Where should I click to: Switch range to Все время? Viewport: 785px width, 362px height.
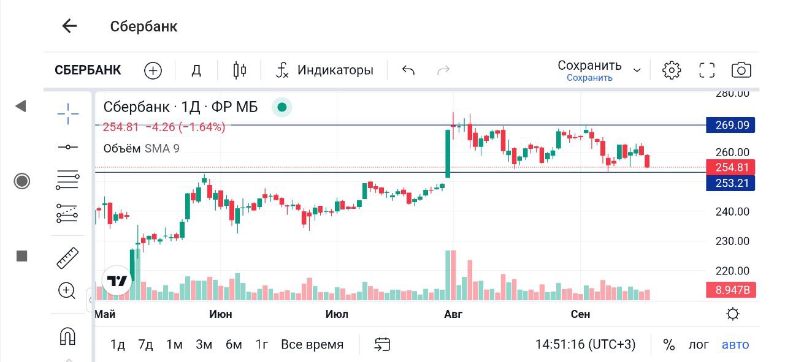[x=312, y=345]
